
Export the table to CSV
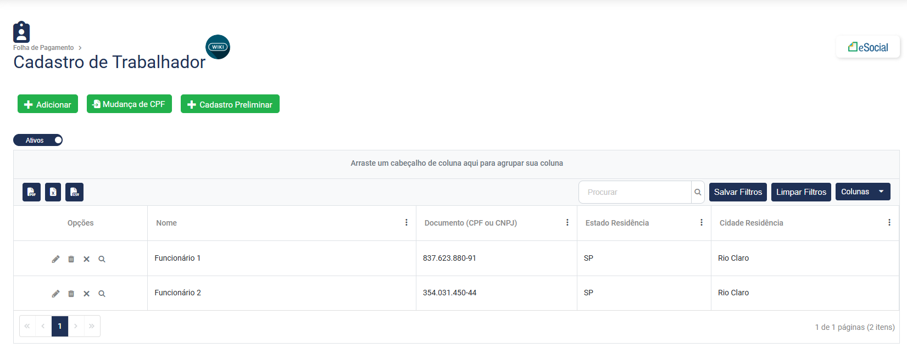point(74,192)
